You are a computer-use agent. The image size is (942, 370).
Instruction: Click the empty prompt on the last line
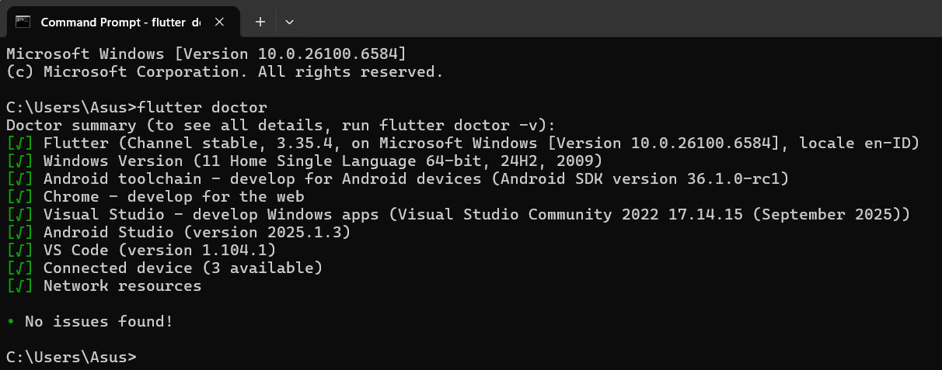(72, 357)
